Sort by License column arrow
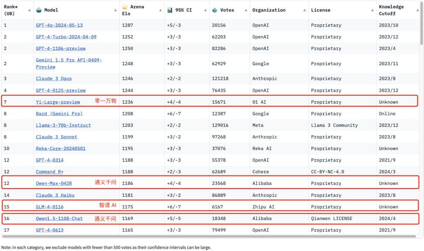The image size is (424, 251). coord(372,10)
